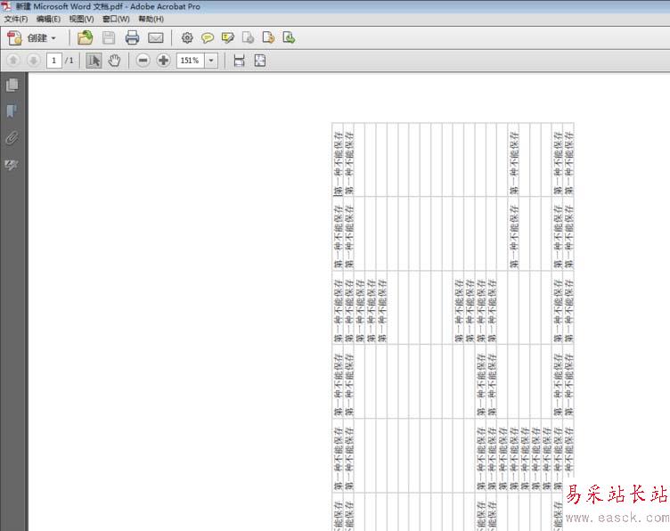The height and width of the screenshot is (531, 670).
Task: Click the 151% zoom value field
Action: coord(190,61)
